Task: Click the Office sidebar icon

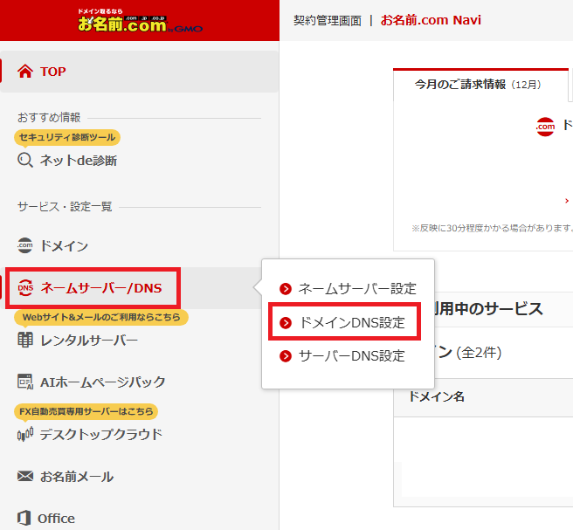Action: pyautogui.click(x=25, y=518)
